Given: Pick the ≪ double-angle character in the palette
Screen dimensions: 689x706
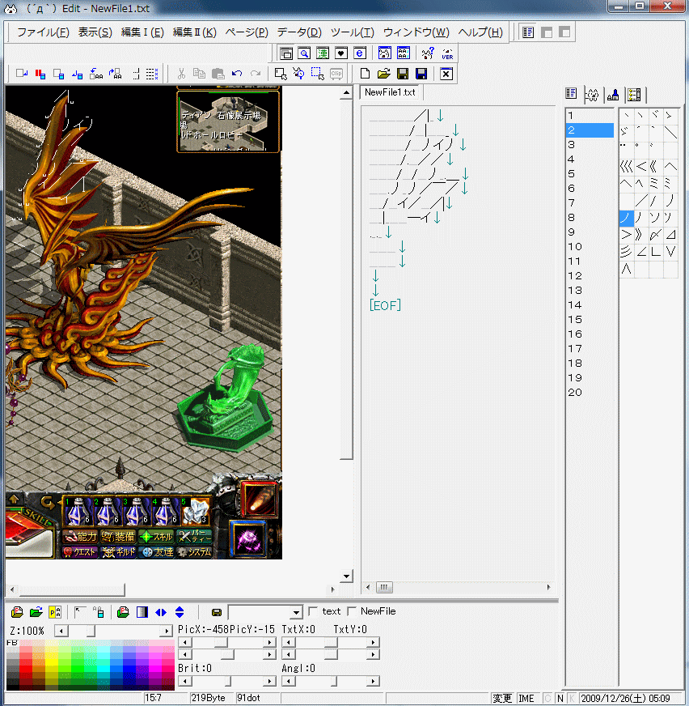Looking at the screenshot, I should click(656, 167).
